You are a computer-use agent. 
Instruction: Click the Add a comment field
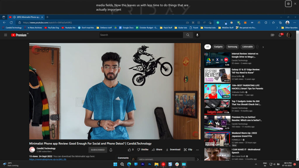[x=166, y=159]
